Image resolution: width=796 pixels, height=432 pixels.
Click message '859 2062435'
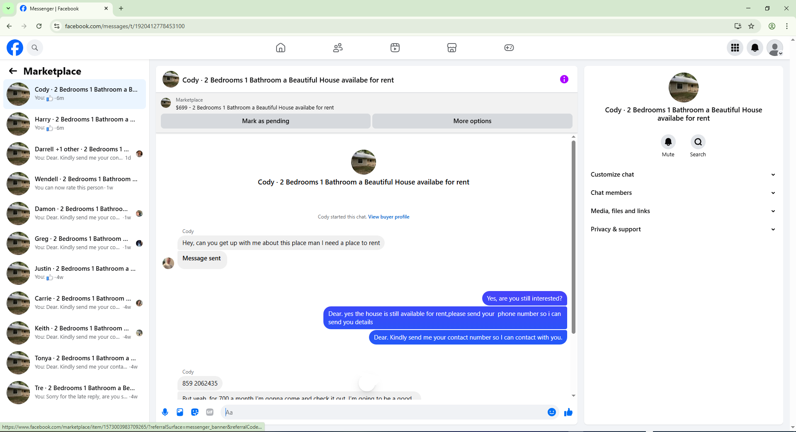tap(200, 383)
